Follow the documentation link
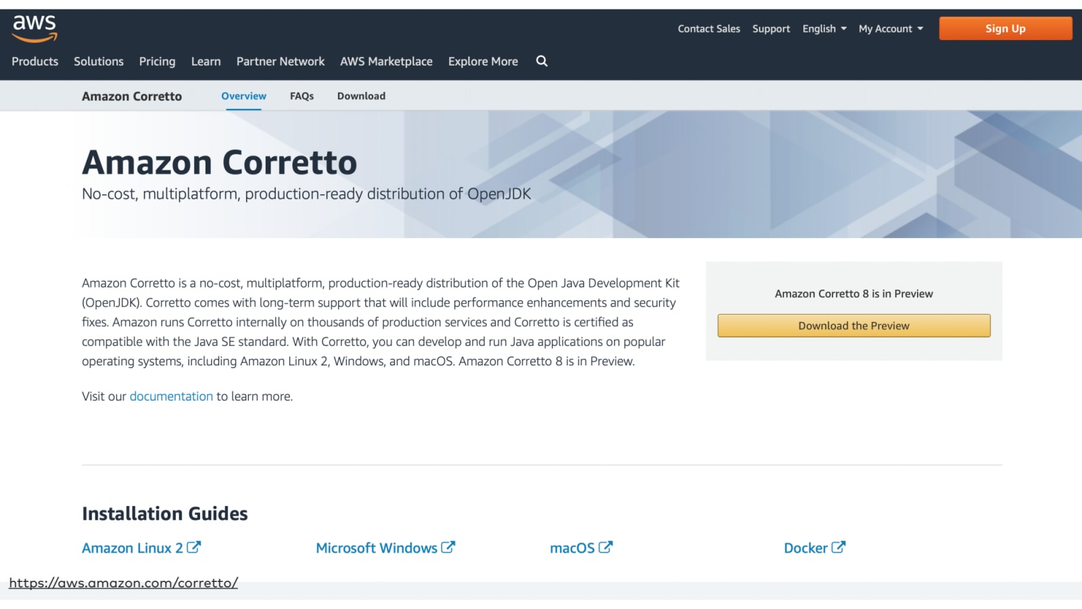This screenshot has width=1082, height=609. point(171,396)
